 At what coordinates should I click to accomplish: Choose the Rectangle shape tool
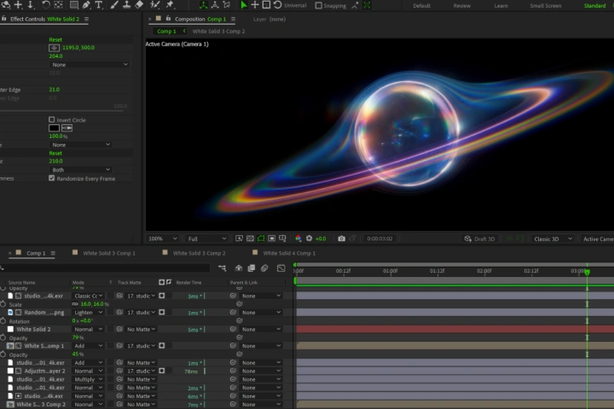pos(73,5)
